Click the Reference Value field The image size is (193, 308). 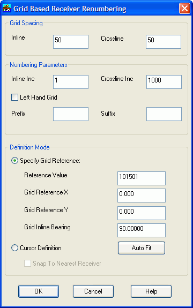[142, 178]
